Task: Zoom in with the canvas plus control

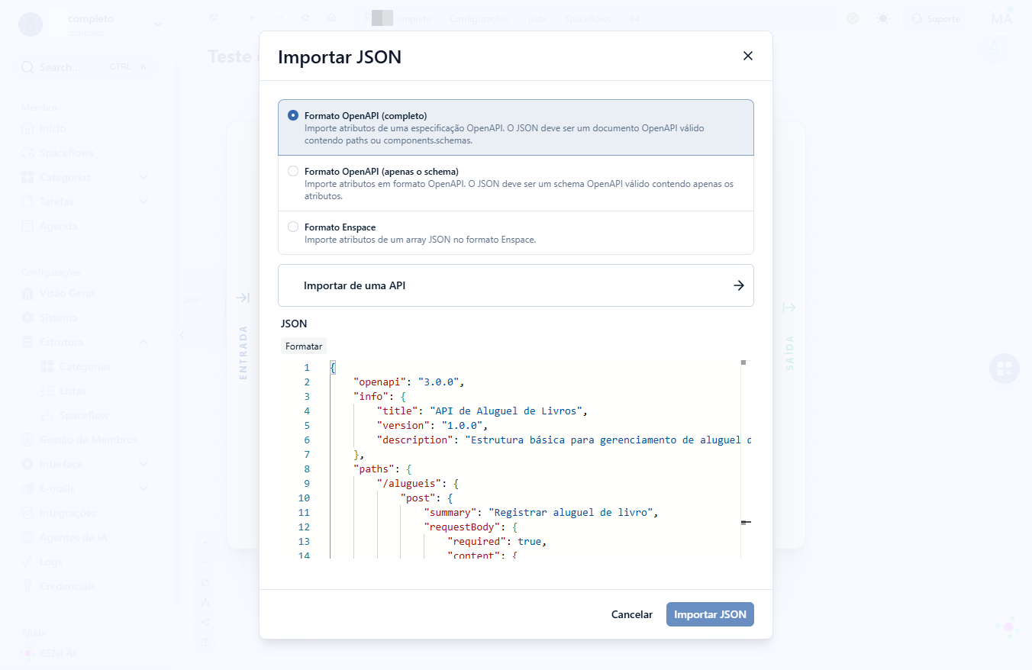Action: tap(205, 542)
